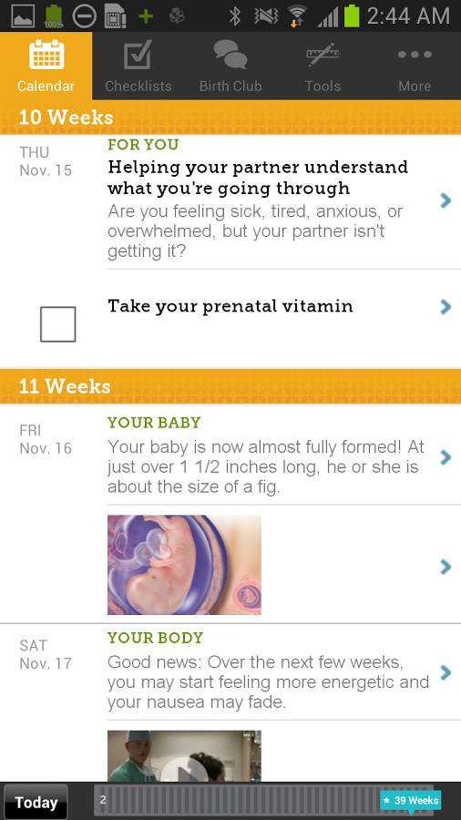Switch to the Birth Club tab label
The width and height of the screenshot is (461, 820).
(x=230, y=87)
